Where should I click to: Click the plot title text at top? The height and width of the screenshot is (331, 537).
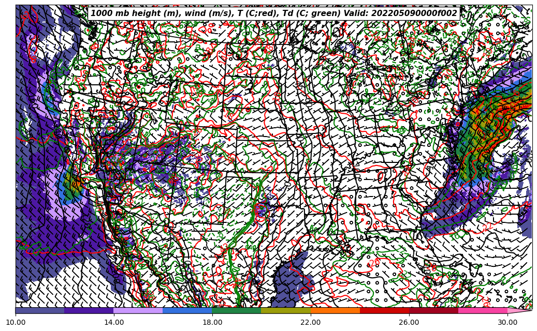click(273, 13)
